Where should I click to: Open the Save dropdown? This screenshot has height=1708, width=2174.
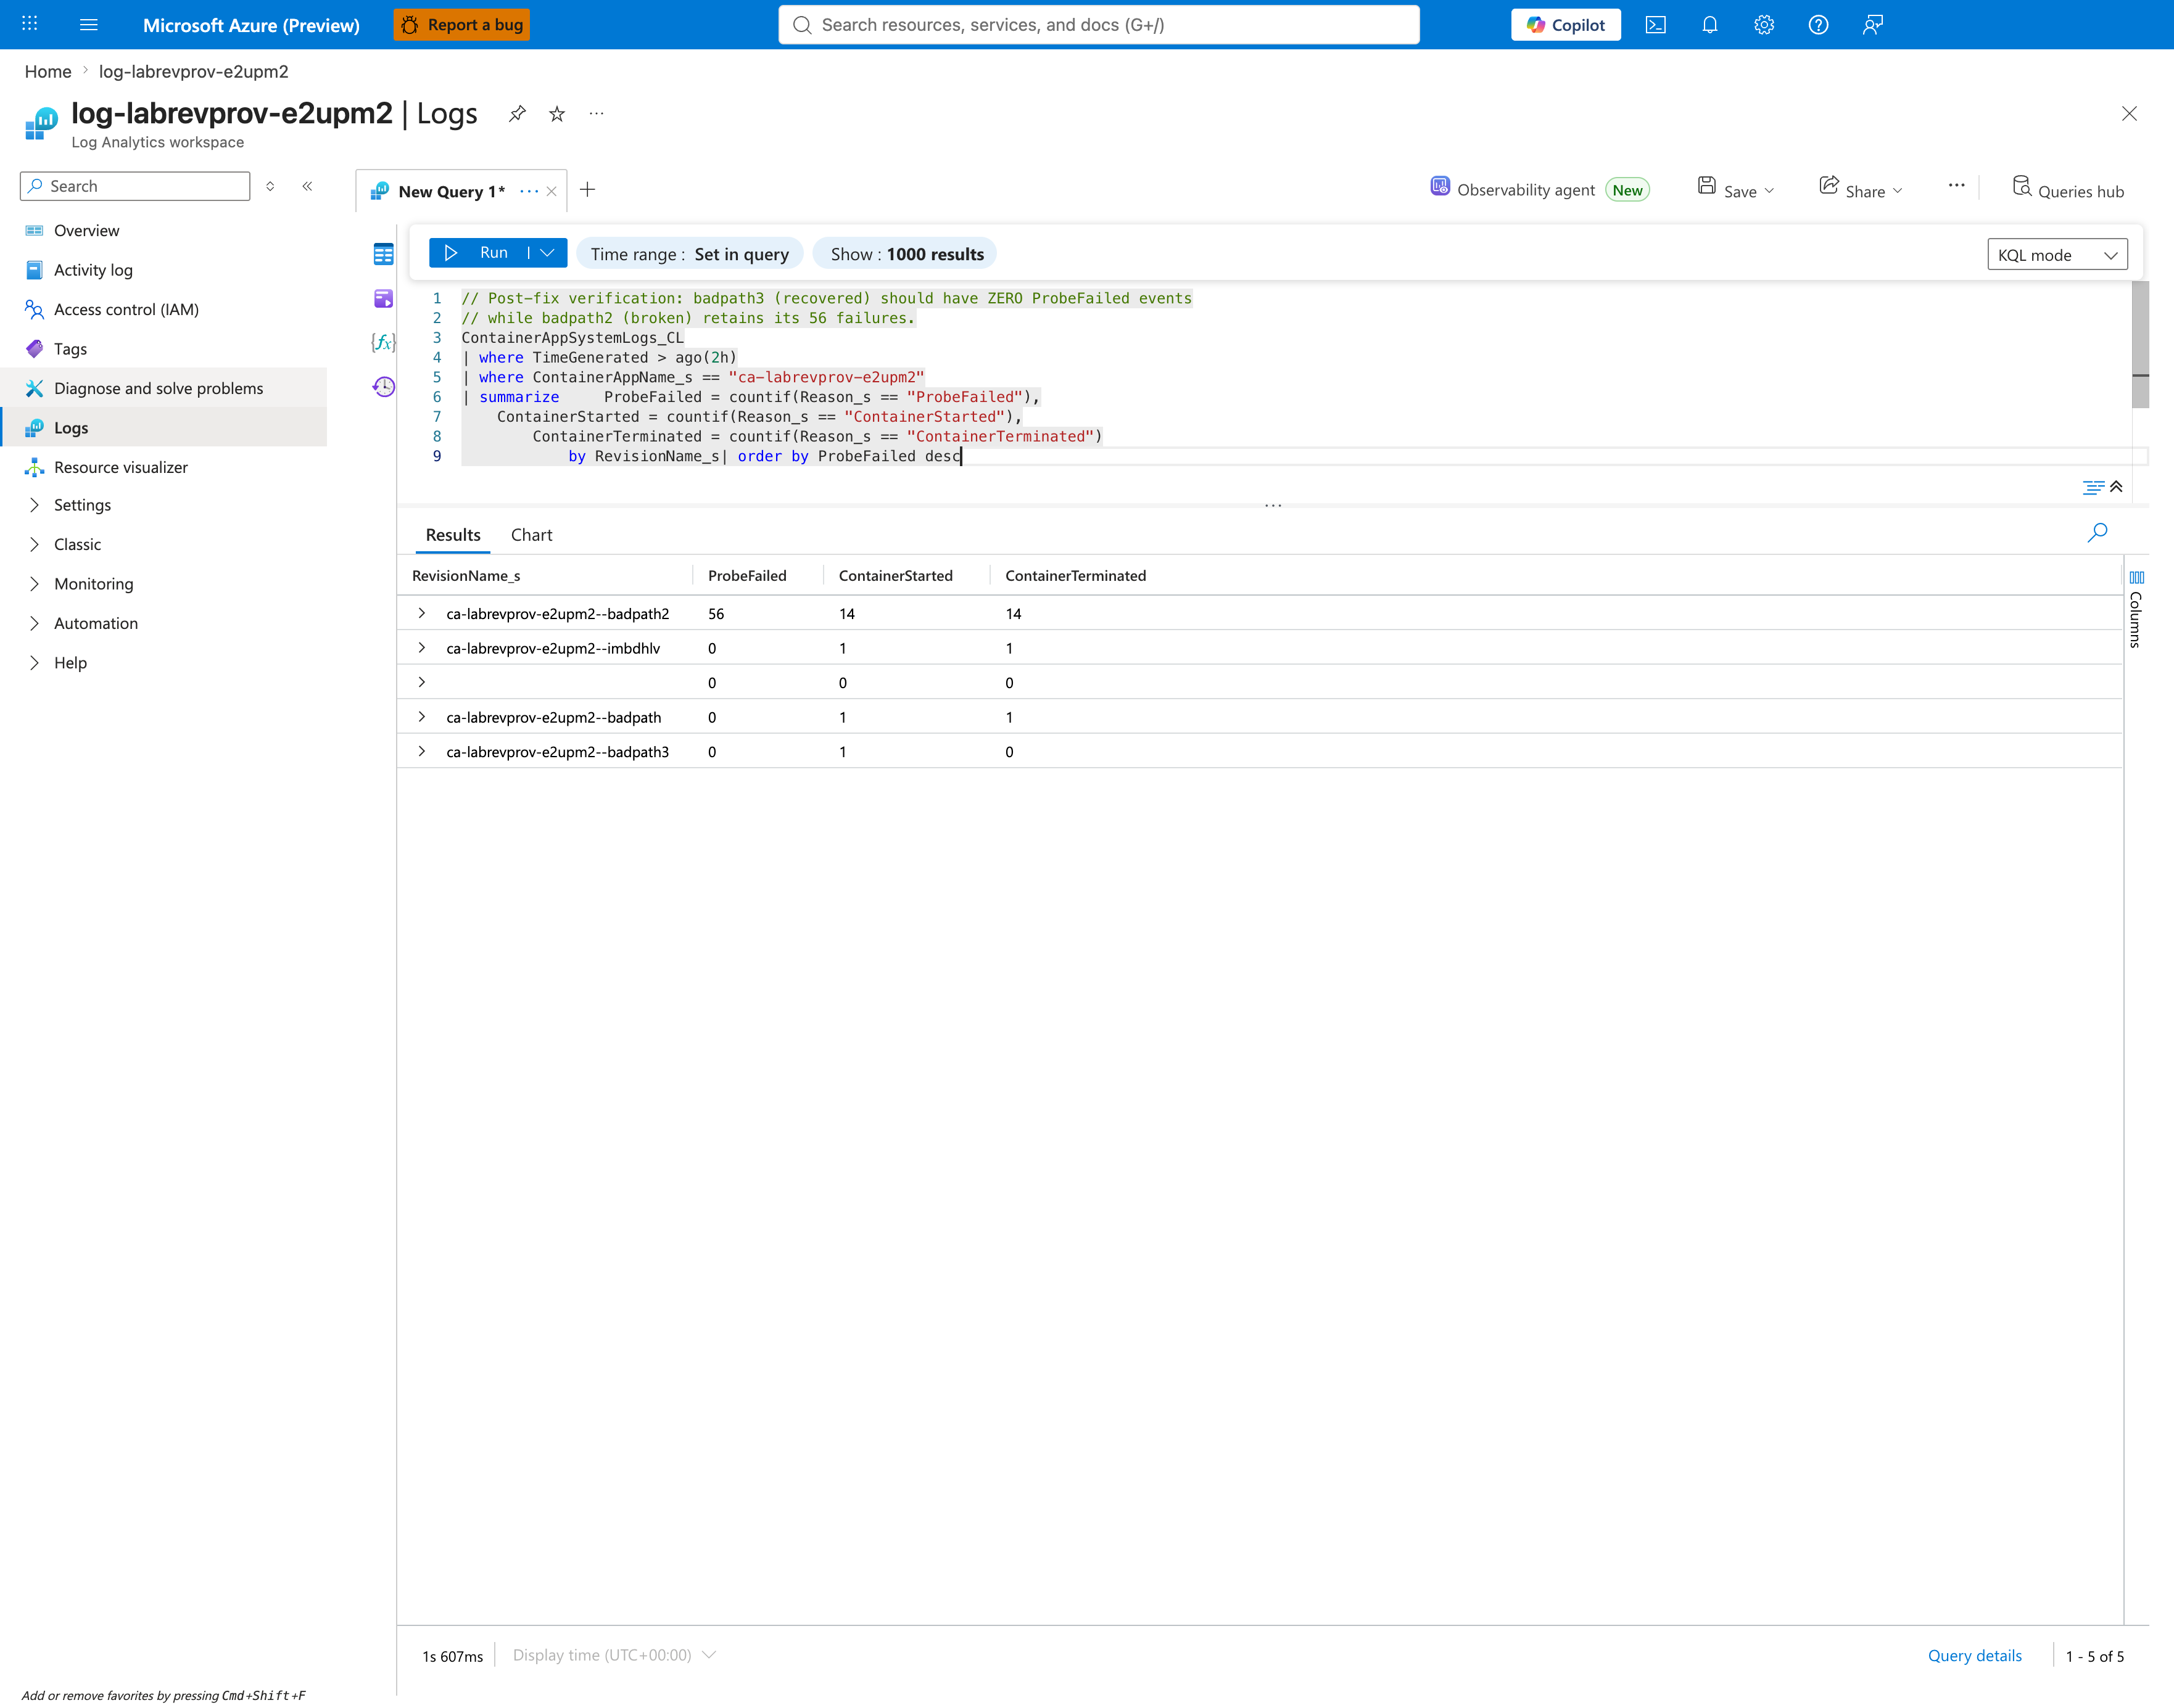(1737, 190)
